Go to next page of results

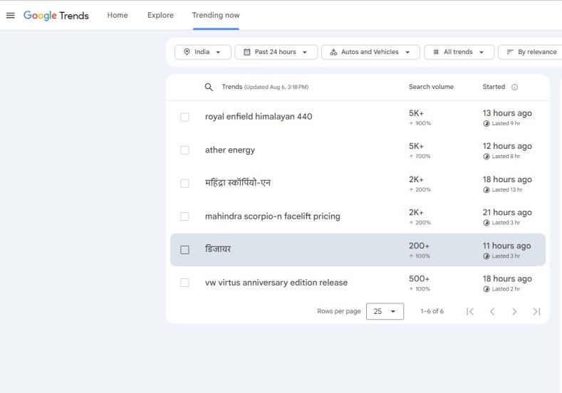pos(514,311)
